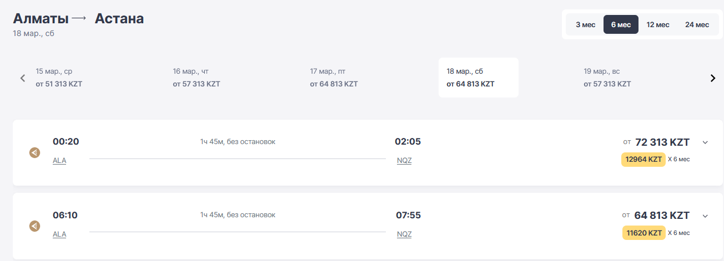Click the NQZ link on the 02:05 arrival
This screenshot has width=724, height=261.
[404, 161]
